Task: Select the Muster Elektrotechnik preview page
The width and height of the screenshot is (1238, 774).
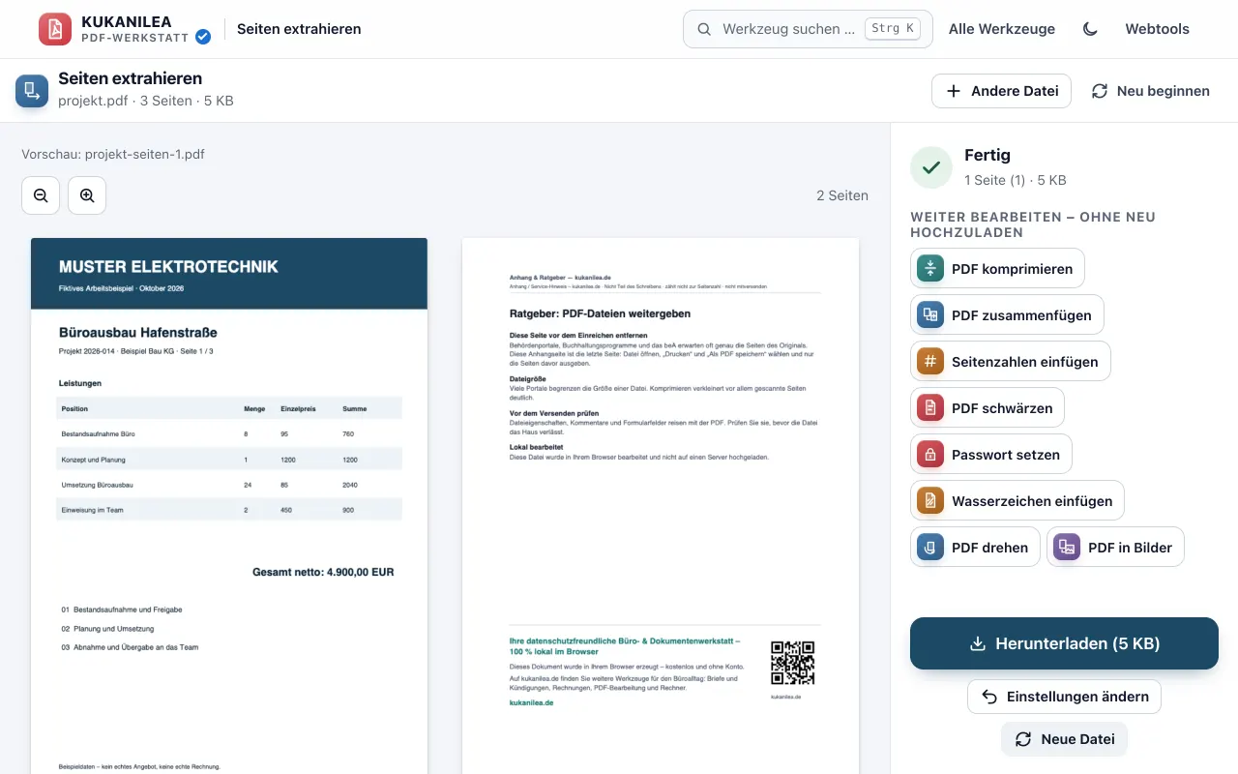Action: (x=229, y=506)
